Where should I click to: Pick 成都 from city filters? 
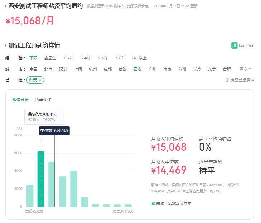point(108,69)
